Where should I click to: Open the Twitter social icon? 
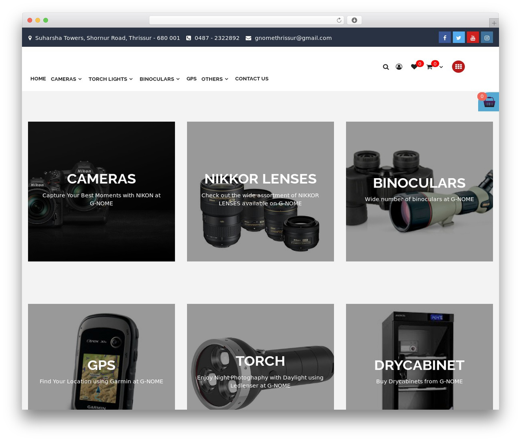point(459,37)
